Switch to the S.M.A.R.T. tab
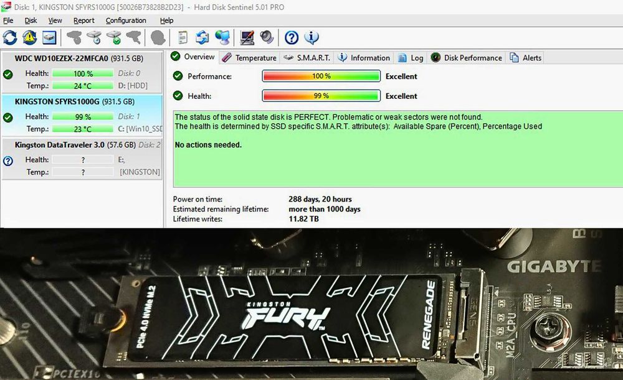The height and width of the screenshot is (380, 623). click(307, 58)
